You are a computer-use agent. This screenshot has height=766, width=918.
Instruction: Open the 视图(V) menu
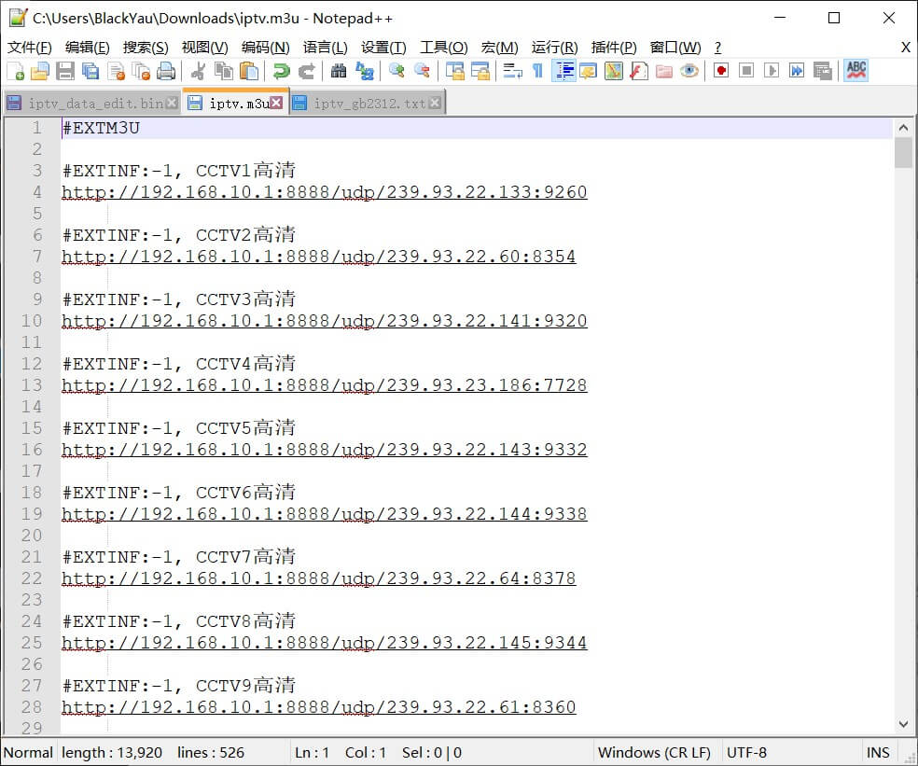[205, 48]
